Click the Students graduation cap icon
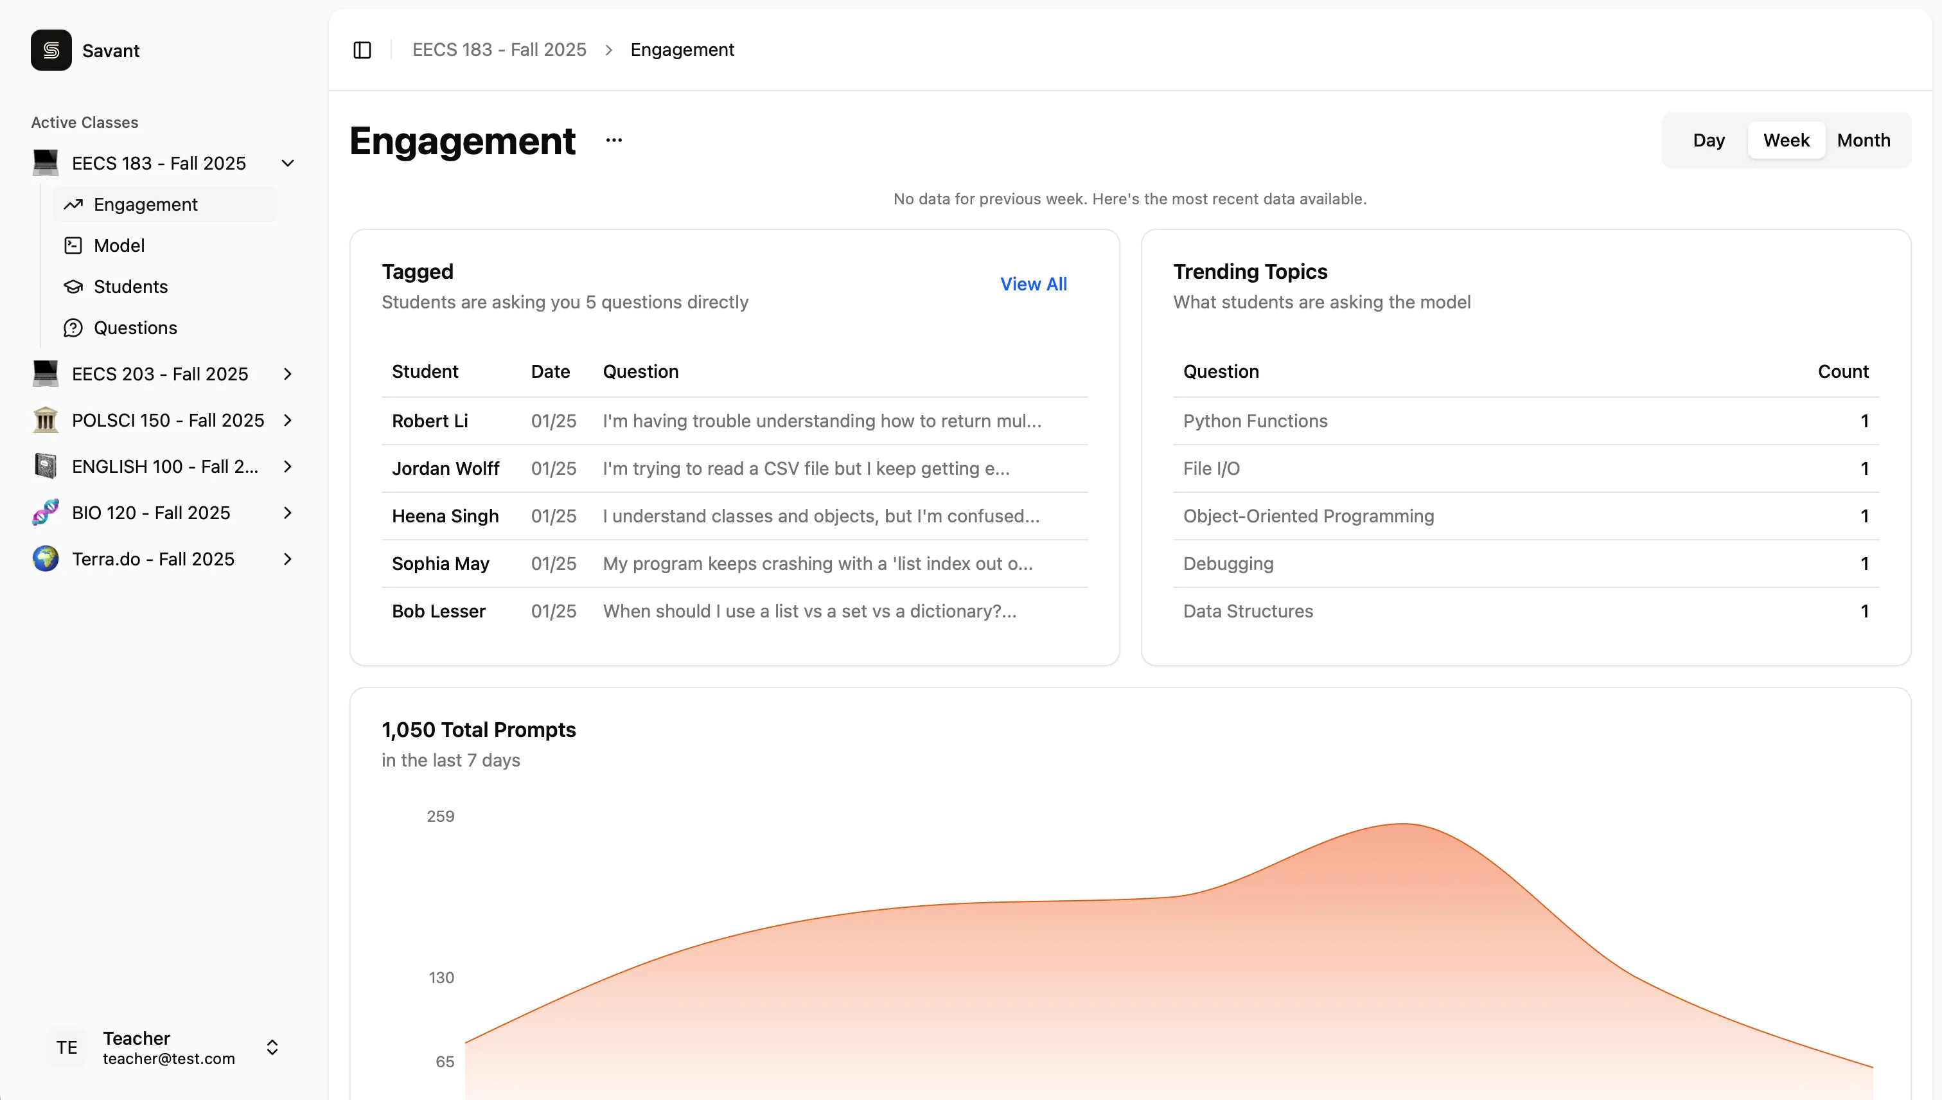 [73, 287]
